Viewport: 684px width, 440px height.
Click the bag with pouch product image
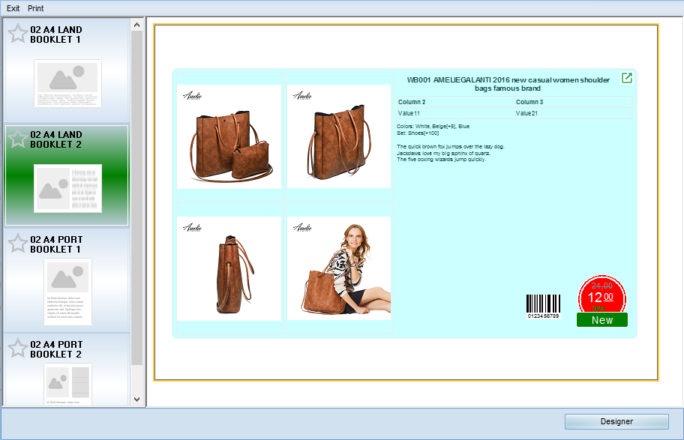229,136
